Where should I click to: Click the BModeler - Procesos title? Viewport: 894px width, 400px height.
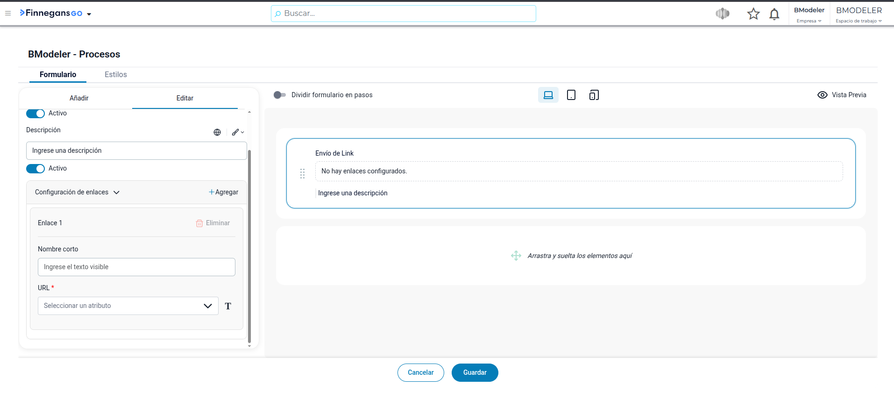[74, 54]
